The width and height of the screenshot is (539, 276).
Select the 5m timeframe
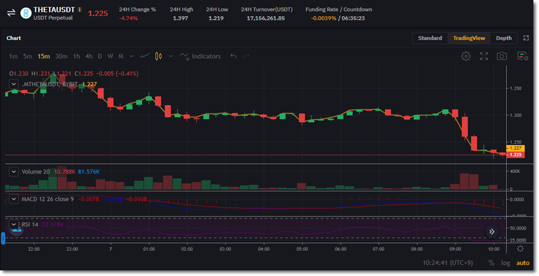coord(27,56)
